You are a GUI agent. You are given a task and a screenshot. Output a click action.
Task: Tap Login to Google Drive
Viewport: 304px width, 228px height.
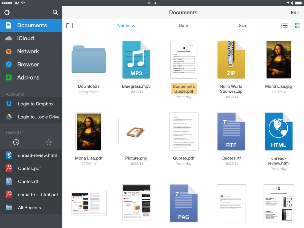[31, 117]
